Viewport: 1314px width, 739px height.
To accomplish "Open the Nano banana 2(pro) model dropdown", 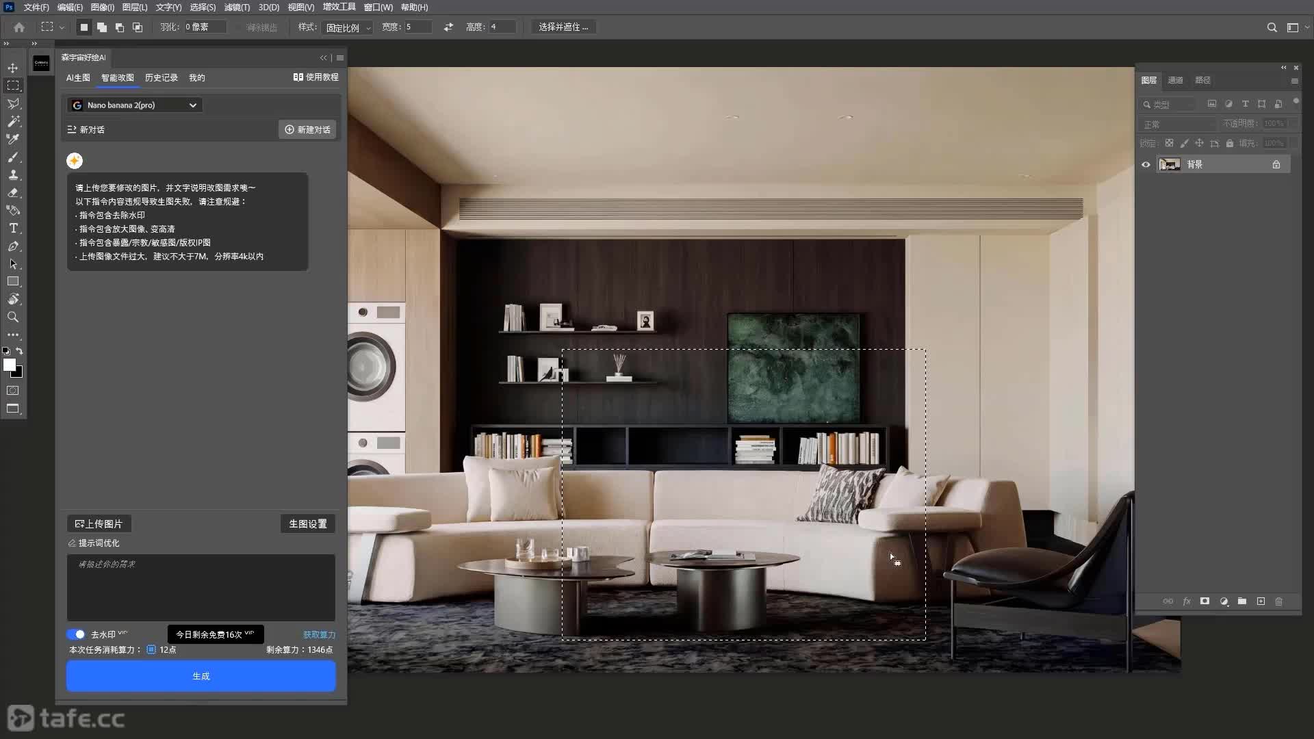I will pyautogui.click(x=136, y=105).
